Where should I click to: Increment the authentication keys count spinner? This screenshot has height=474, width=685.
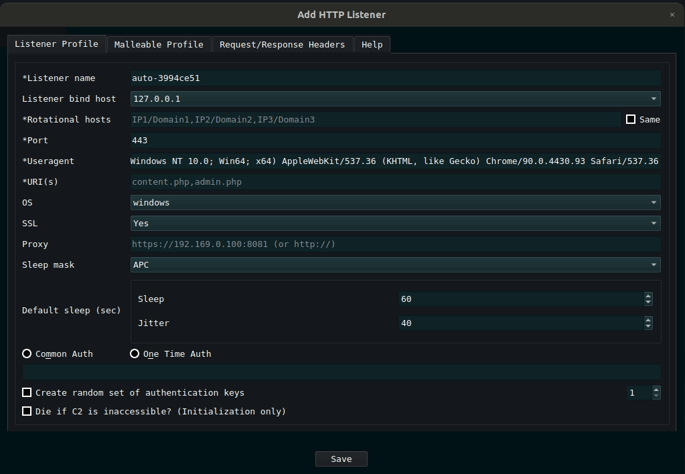click(656, 390)
